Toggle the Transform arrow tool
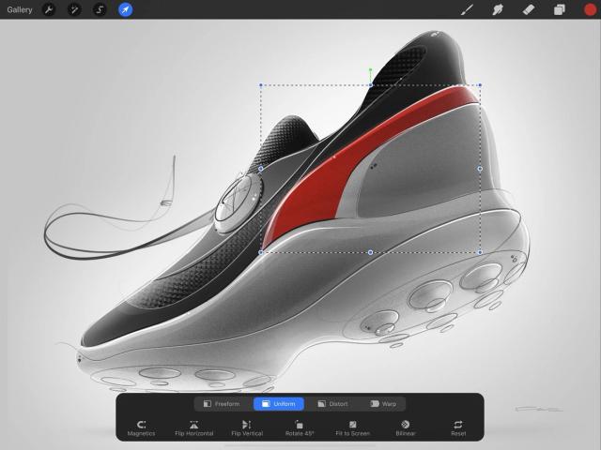 (x=125, y=9)
